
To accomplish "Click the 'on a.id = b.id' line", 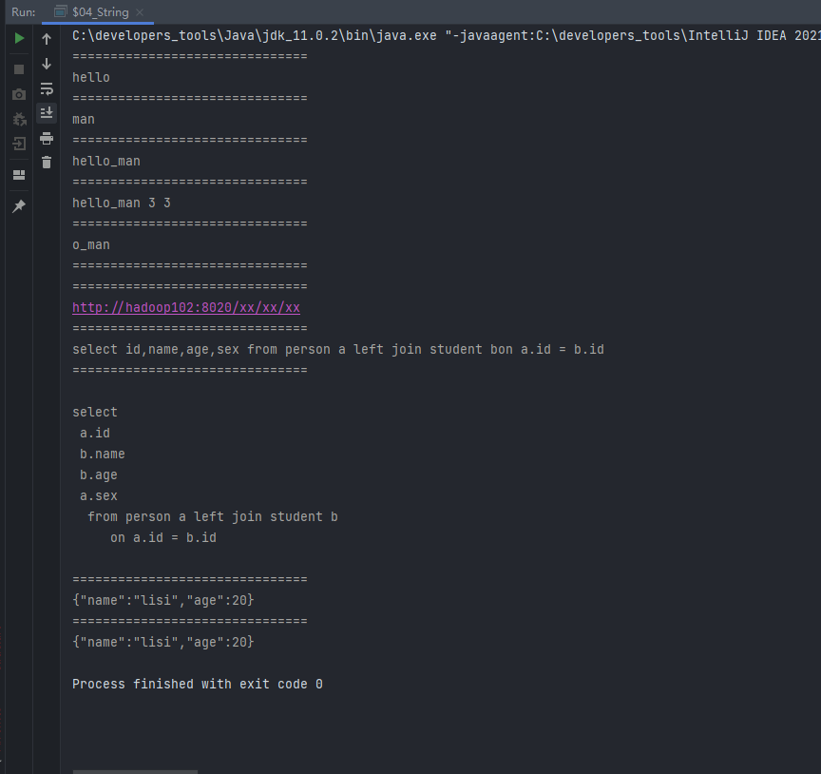I will (163, 537).
